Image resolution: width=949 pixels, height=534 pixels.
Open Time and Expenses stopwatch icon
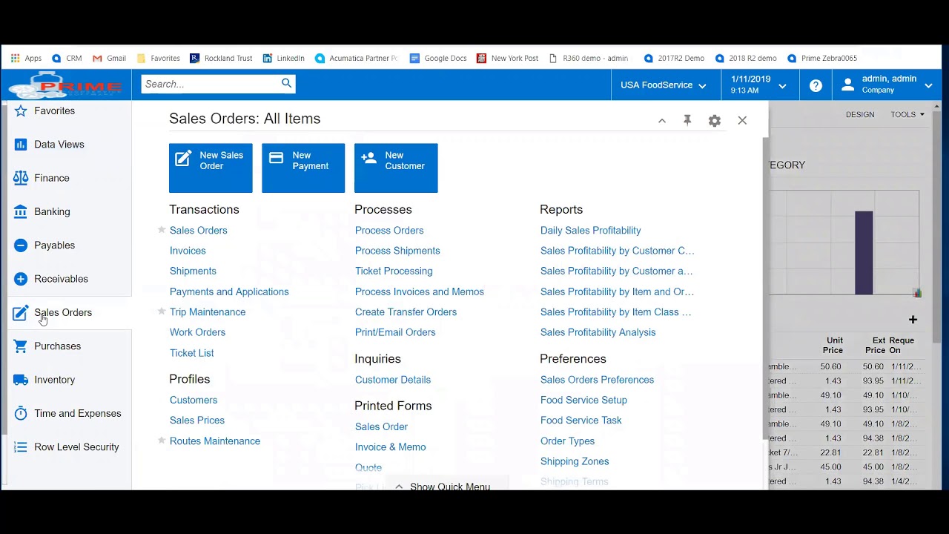(x=21, y=413)
